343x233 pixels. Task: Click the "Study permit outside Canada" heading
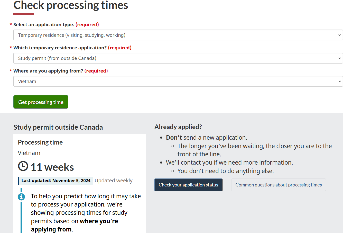coord(58,127)
